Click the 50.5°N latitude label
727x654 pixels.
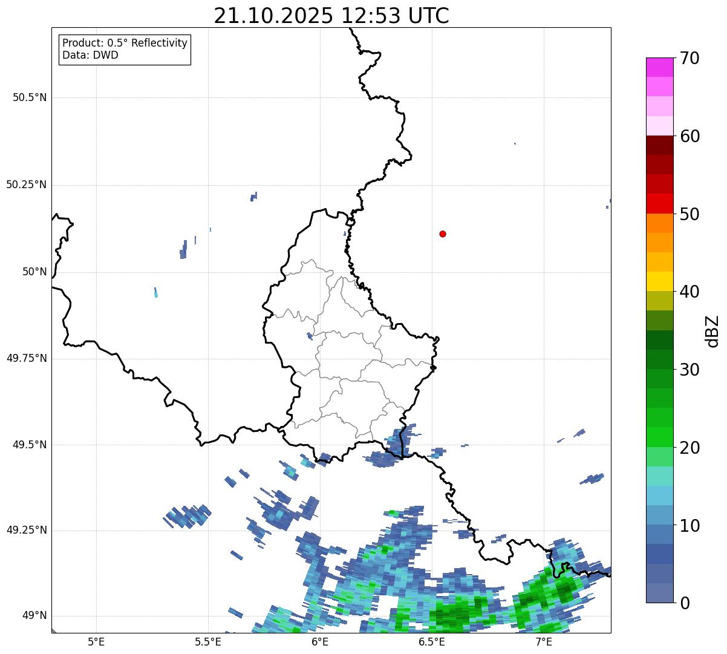tap(30, 97)
